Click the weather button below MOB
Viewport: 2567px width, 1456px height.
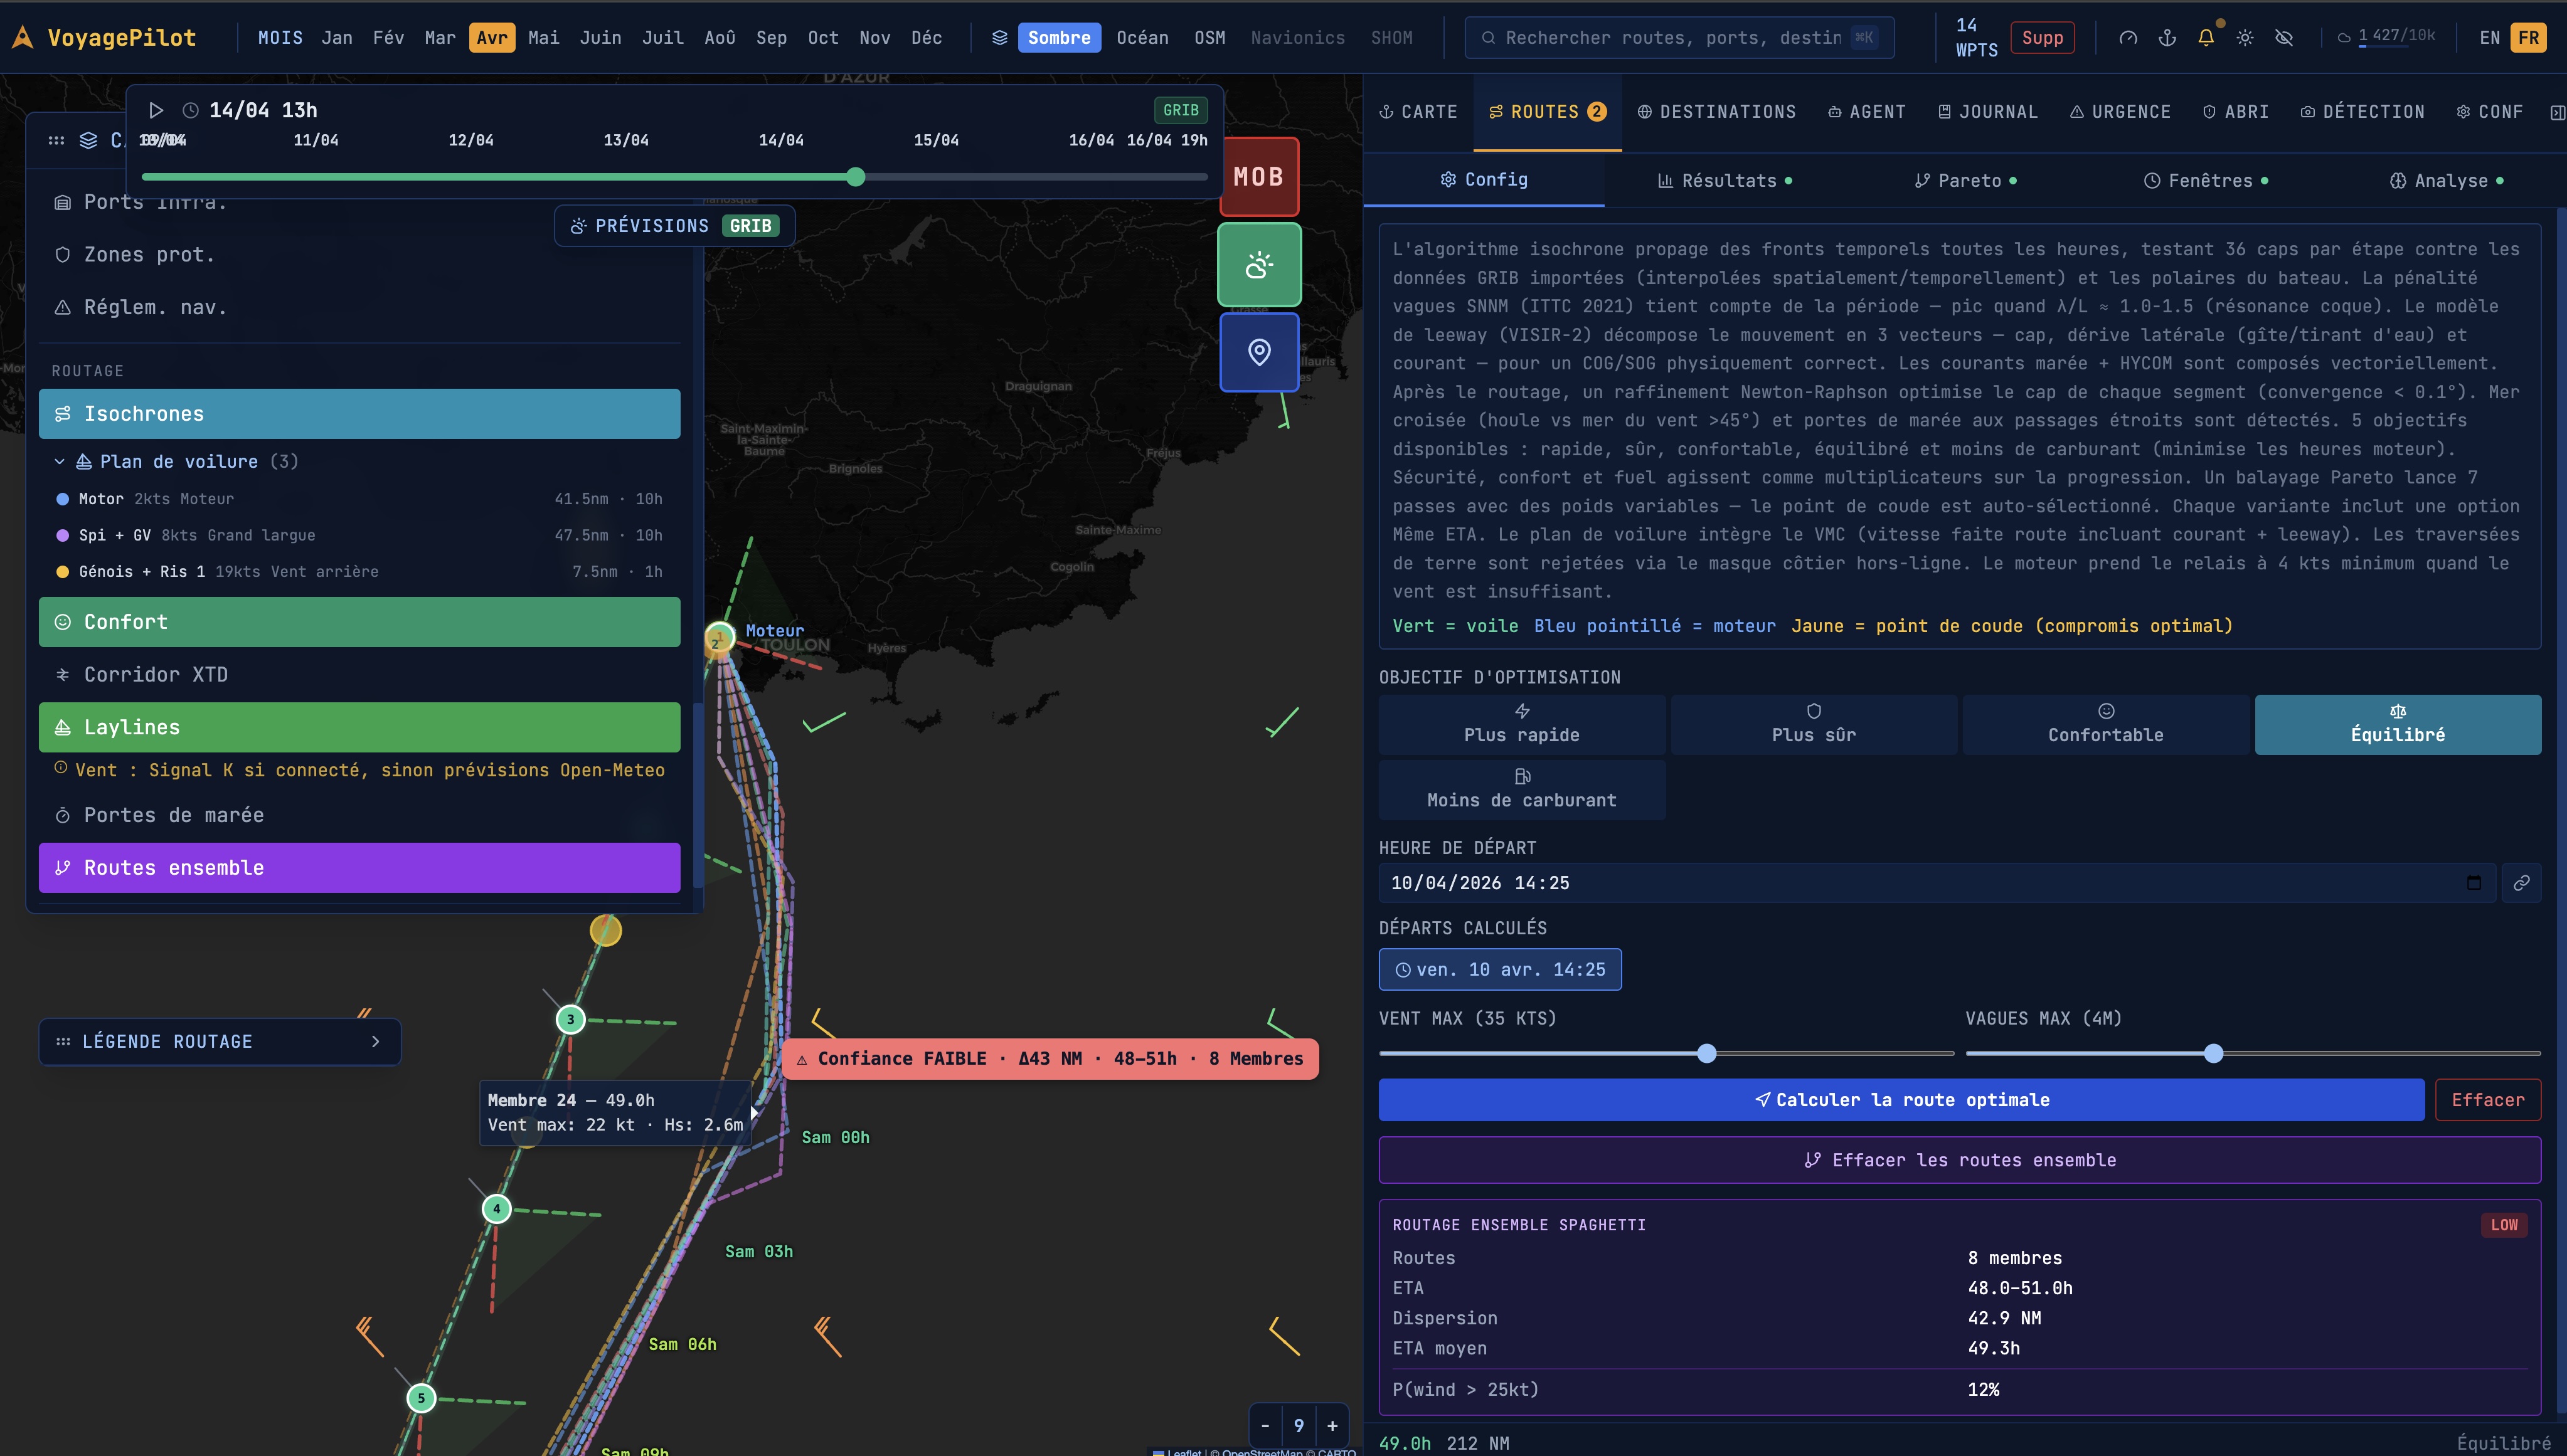point(1258,265)
